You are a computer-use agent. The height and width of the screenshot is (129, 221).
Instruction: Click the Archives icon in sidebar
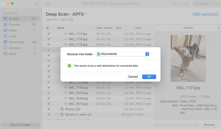pyautogui.click(x=5, y=48)
